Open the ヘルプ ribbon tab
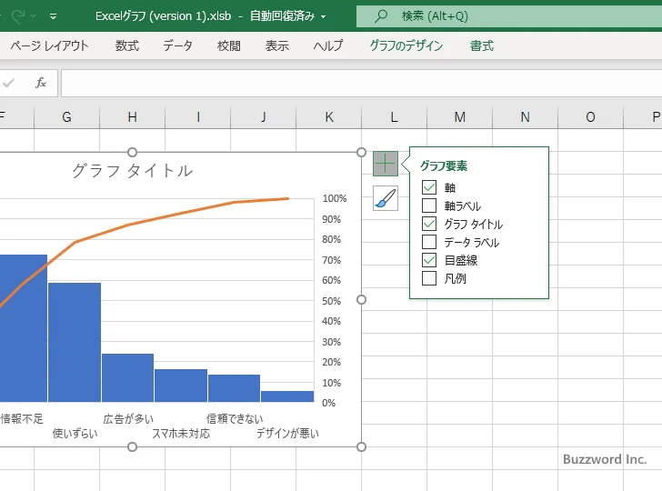Viewport: 662px width, 491px height. tap(328, 45)
